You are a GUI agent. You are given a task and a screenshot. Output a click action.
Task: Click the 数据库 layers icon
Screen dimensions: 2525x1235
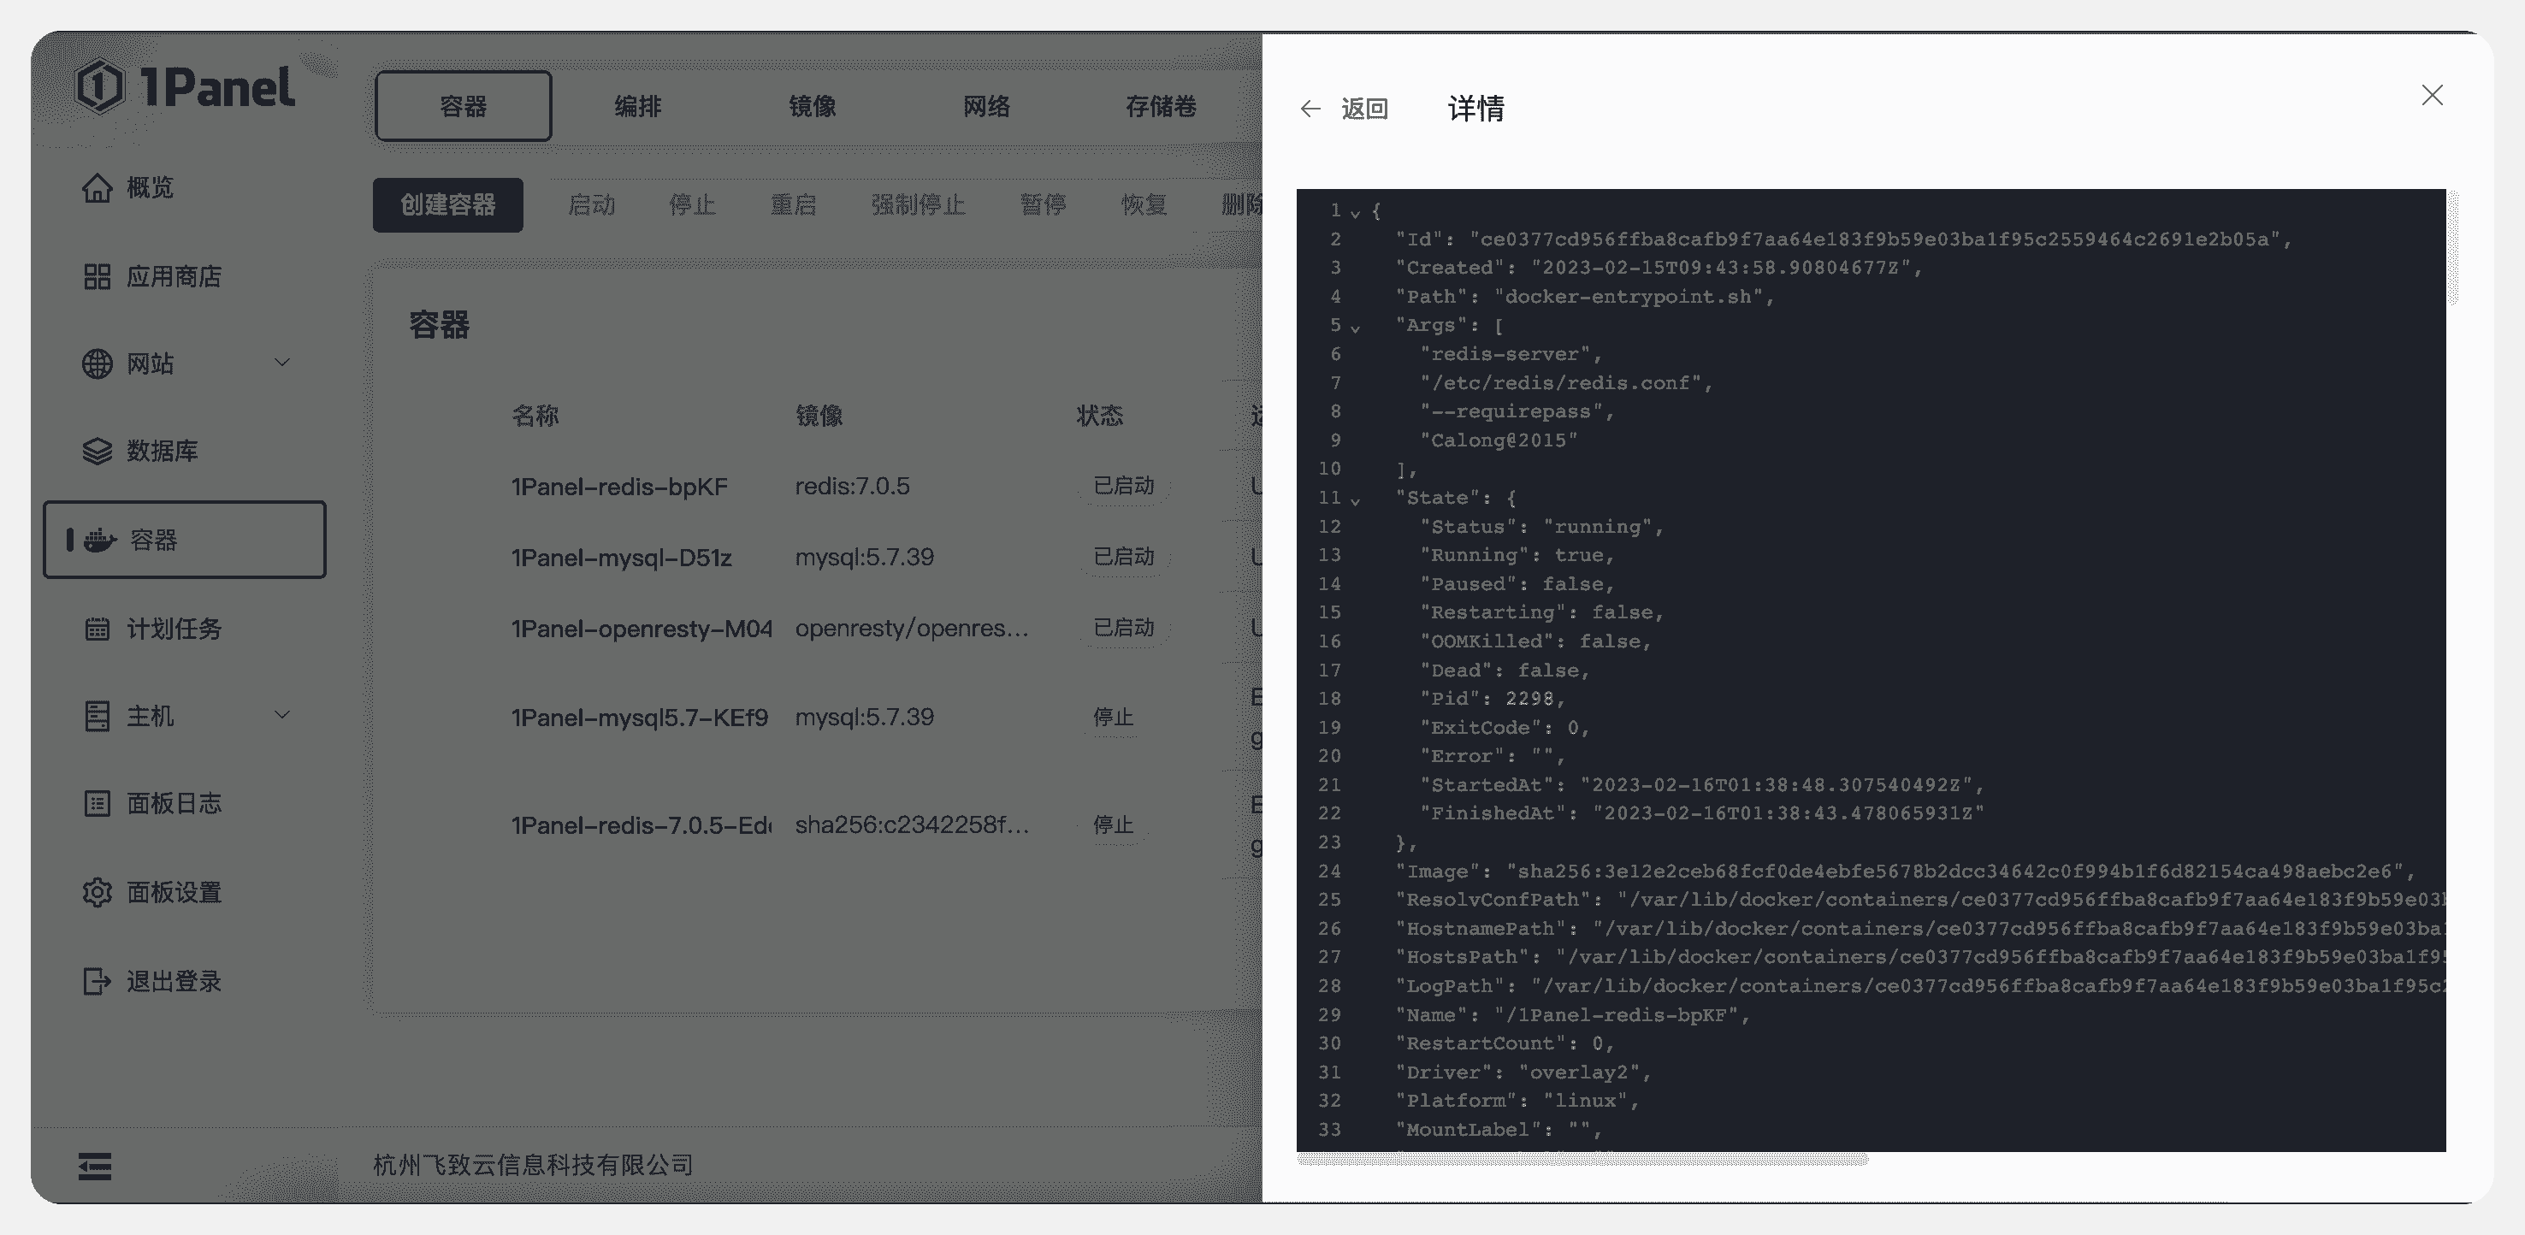click(x=97, y=451)
